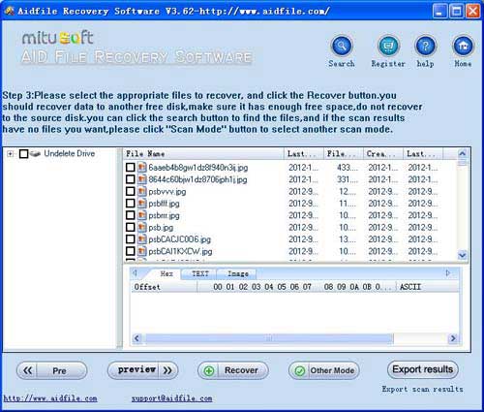Click the ASCII column header
This screenshot has height=412, width=484.
click(428, 287)
